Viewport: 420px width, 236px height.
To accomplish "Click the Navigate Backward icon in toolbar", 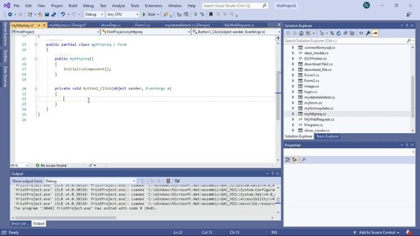I will tap(10, 14).
